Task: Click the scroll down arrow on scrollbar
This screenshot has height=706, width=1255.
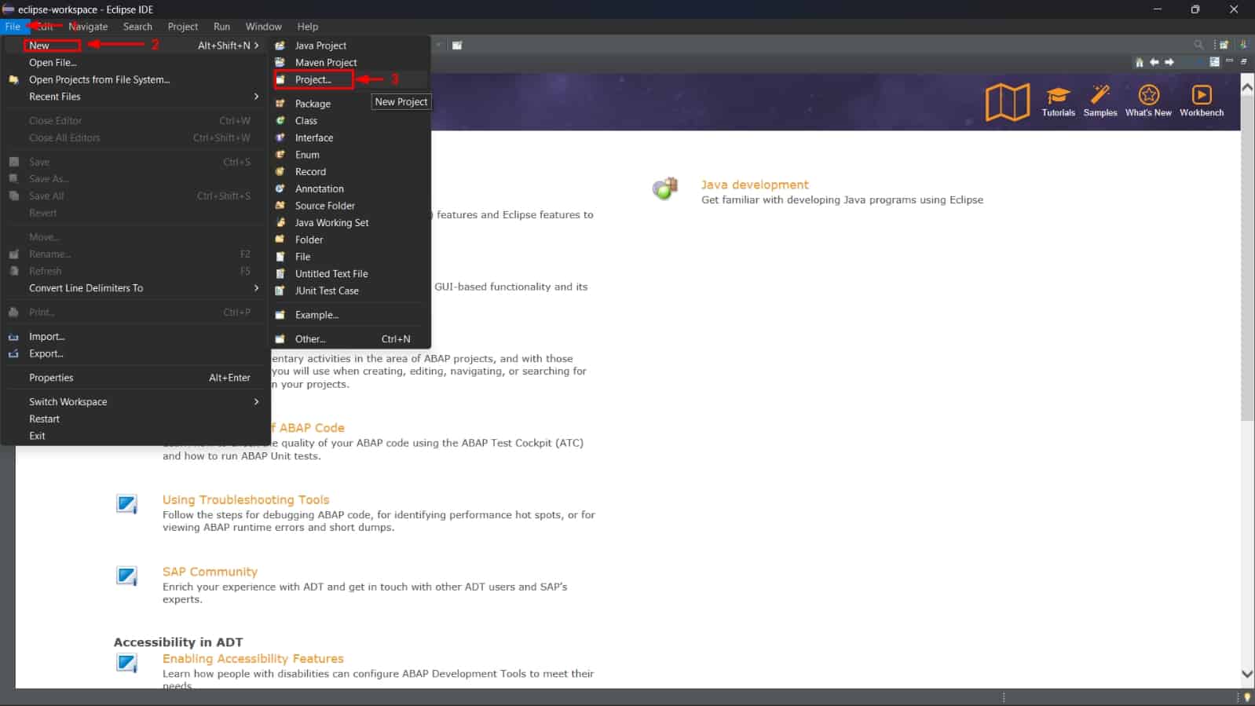Action: coord(1247,674)
